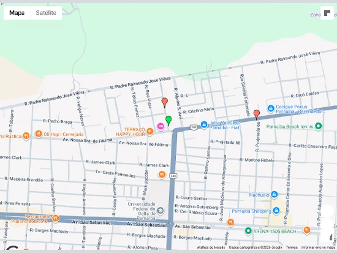
Task: Click Cacique Pneus shopping marker
Action: 271,108
